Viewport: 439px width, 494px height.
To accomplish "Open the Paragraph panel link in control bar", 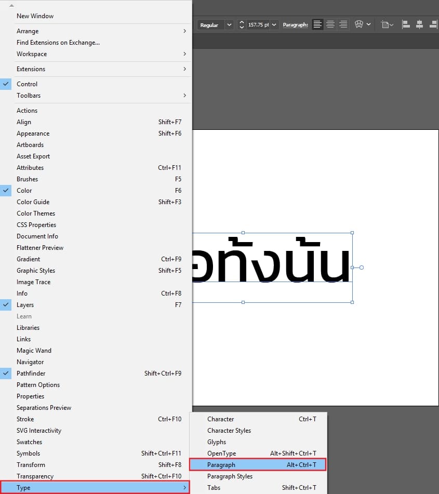I will tap(295, 25).
